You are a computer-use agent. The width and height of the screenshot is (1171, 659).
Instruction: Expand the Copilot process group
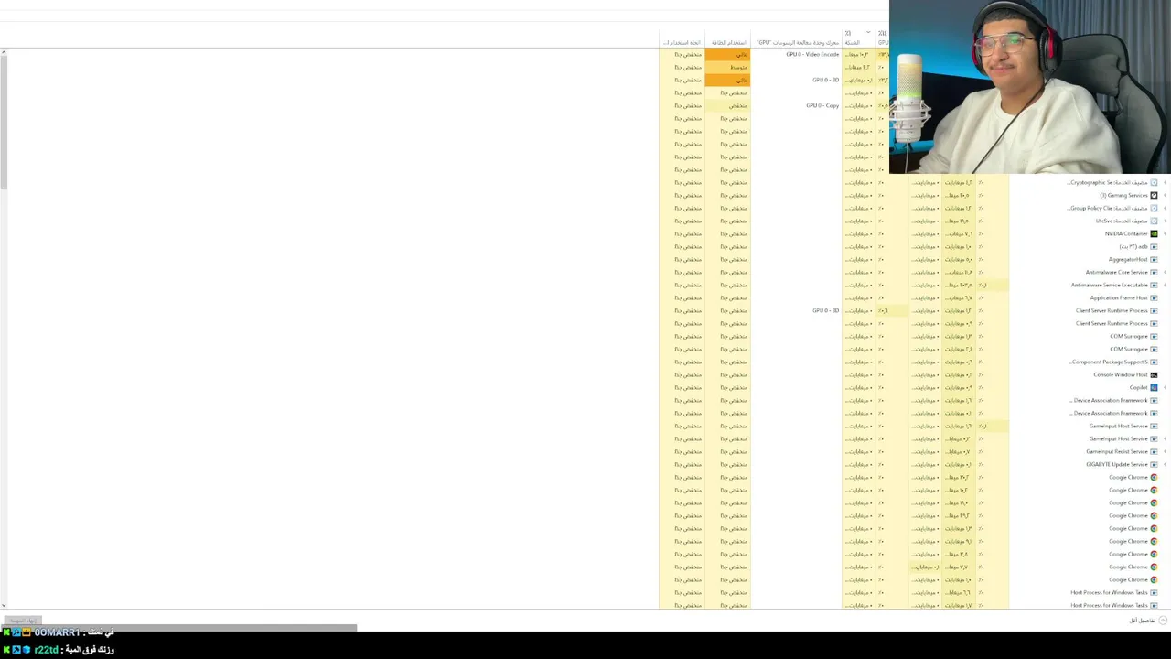[1166, 387]
